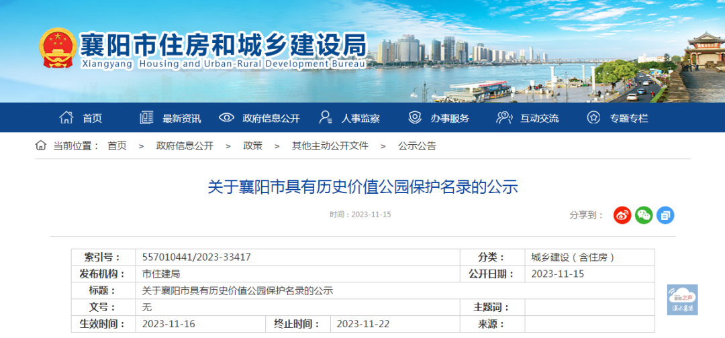Click the star badge icon beside 专题专栏
725x338 pixels.
(x=593, y=118)
